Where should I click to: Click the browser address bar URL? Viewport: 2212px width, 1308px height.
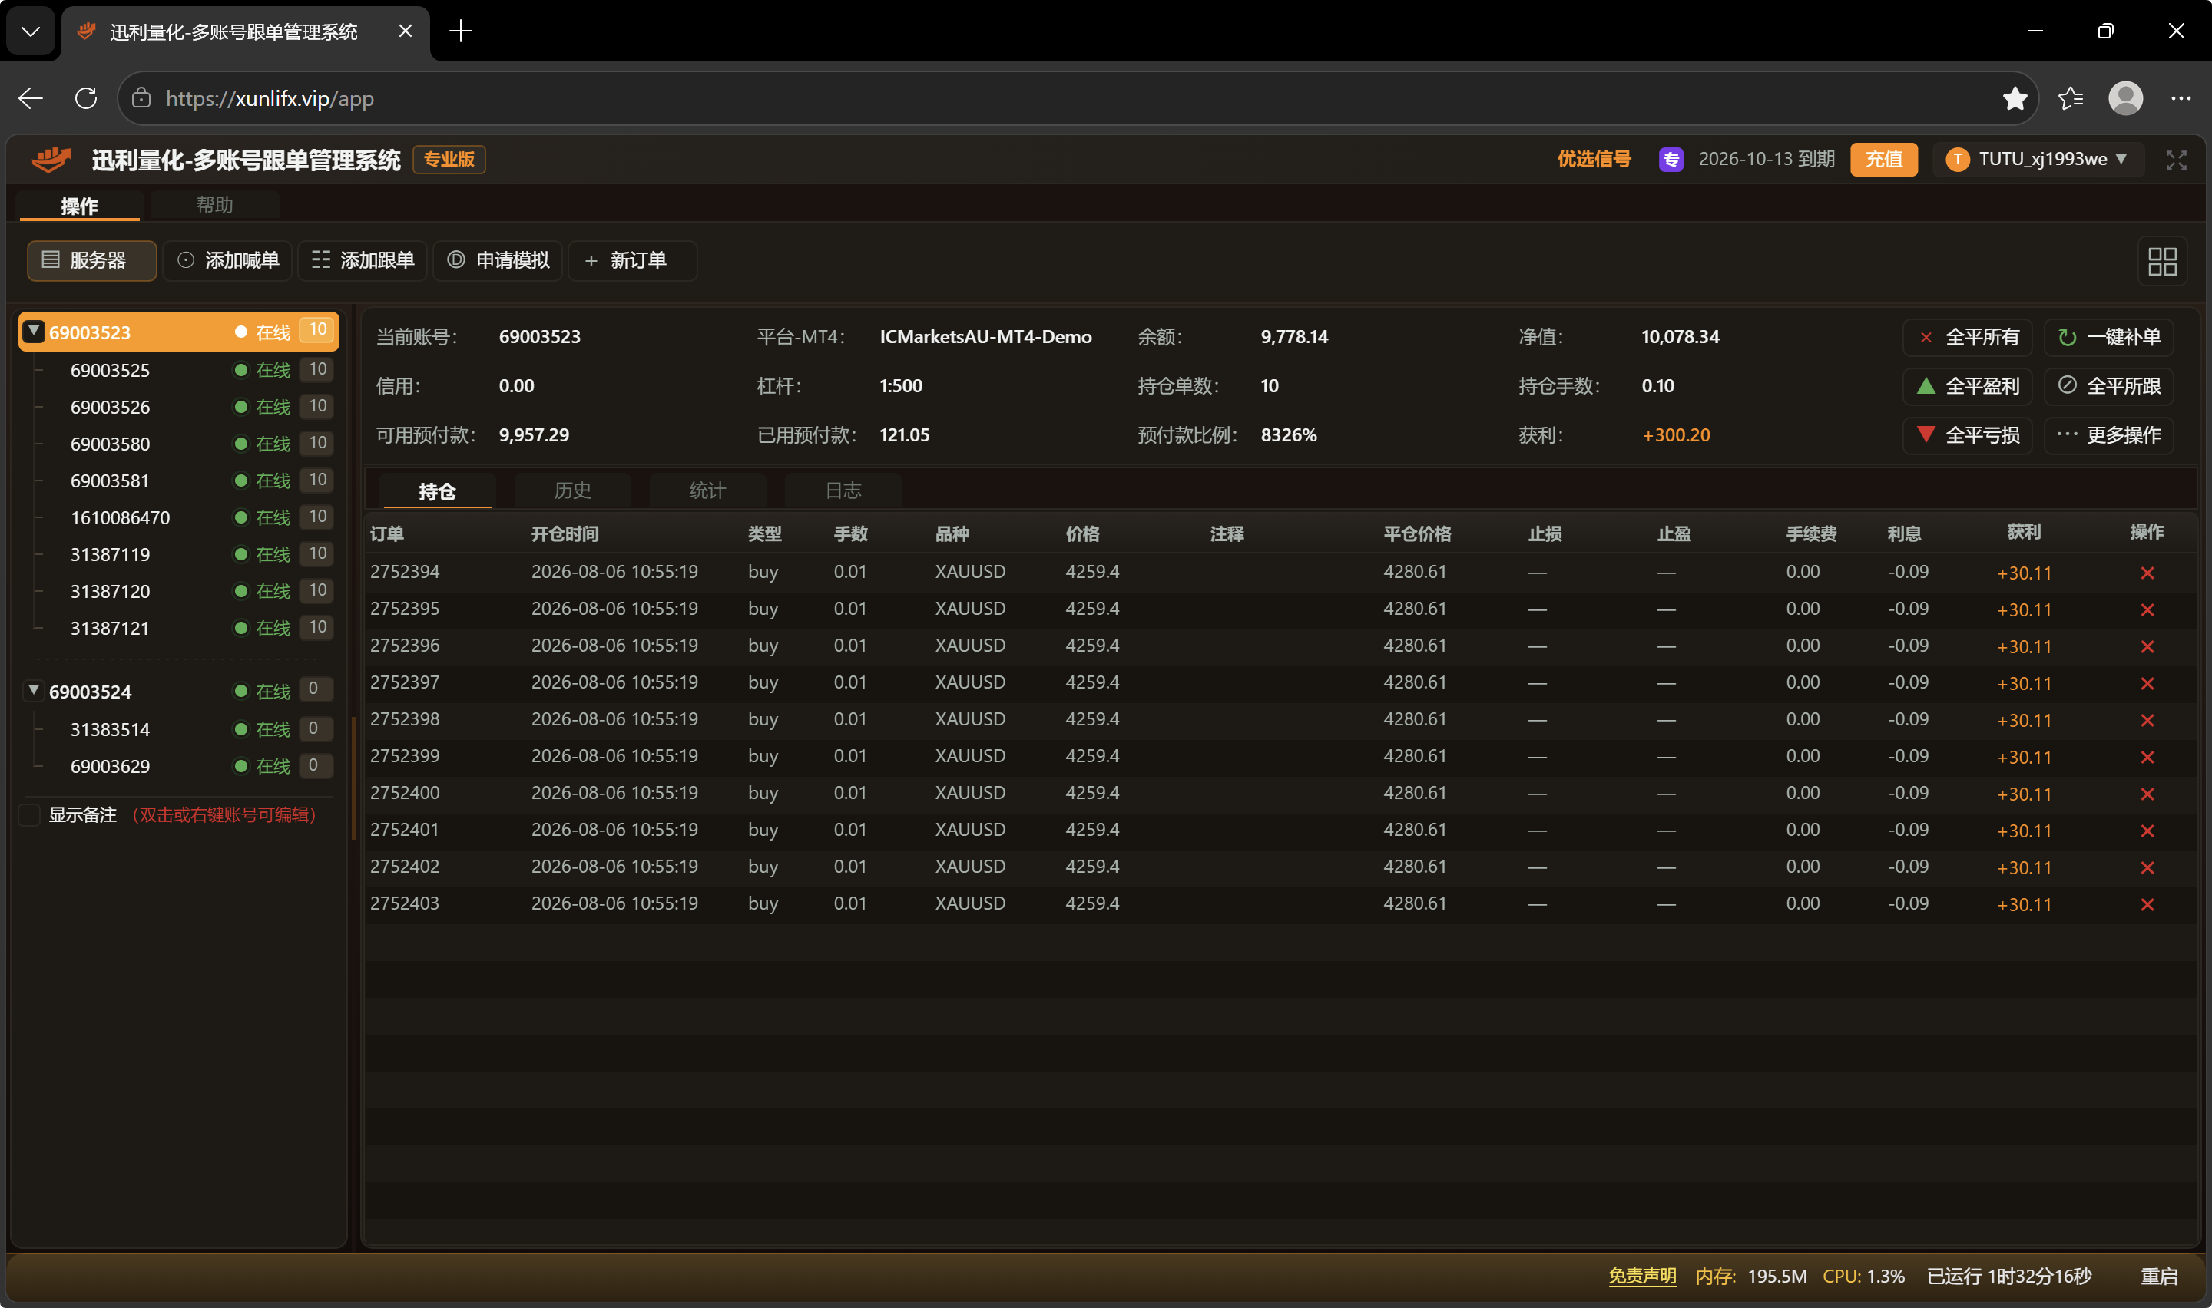[x=270, y=99]
